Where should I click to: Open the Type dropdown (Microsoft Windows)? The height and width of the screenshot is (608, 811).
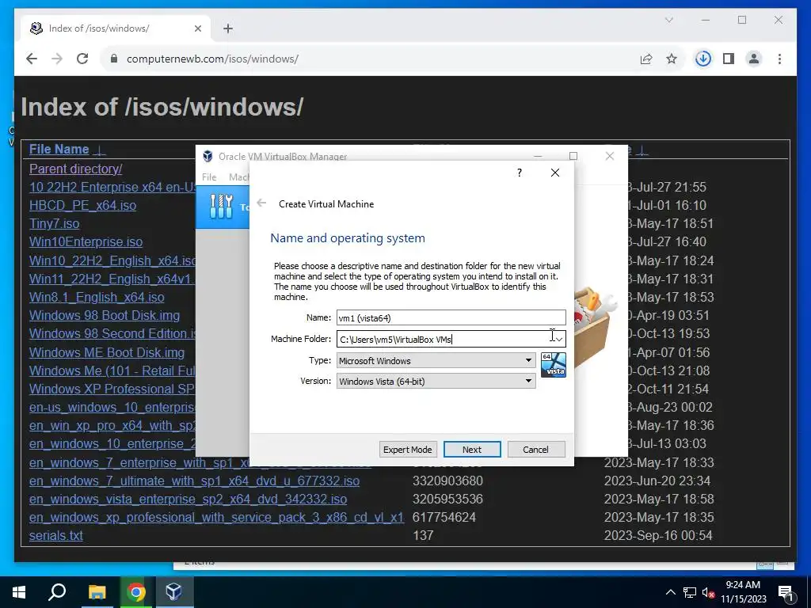point(436,360)
